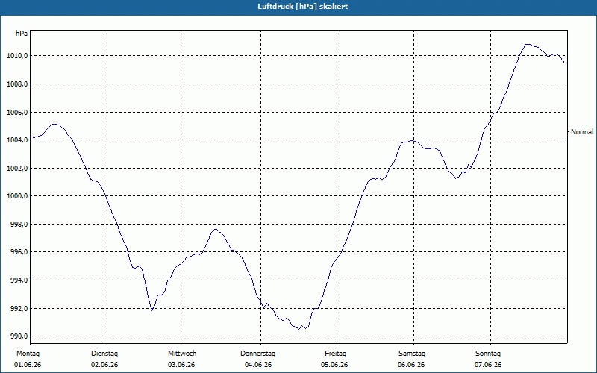
Task: Click the 'Sonntag' day label
Action: pos(488,354)
